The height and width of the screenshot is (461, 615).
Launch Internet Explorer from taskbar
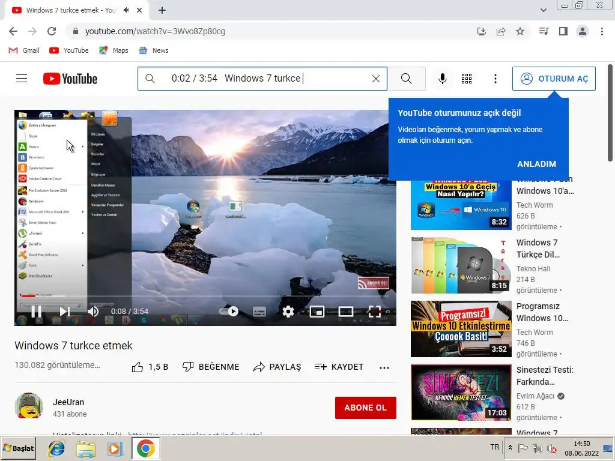pyautogui.click(x=57, y=448)
